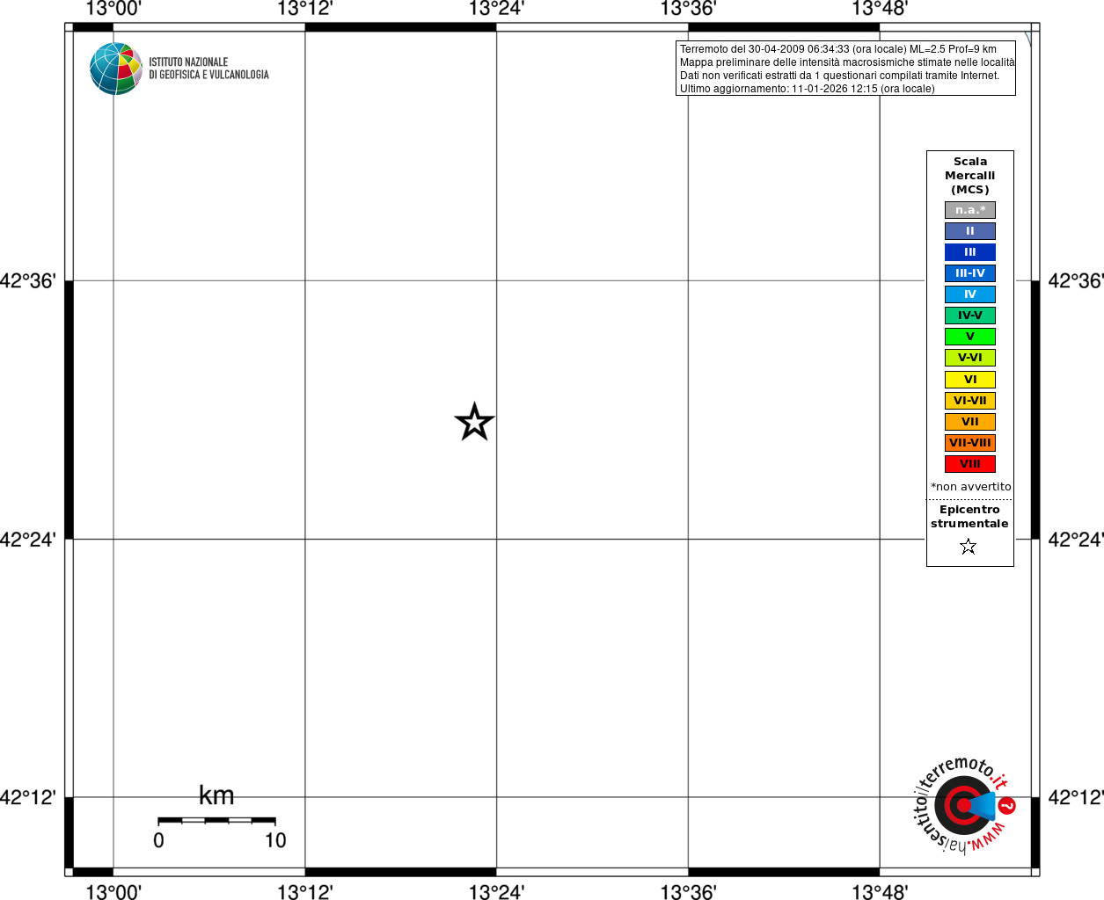Viewport: 1104px width, 900px height.
Task: Click the Epicentro strumentale label
Action: click(x=969, y=517)
